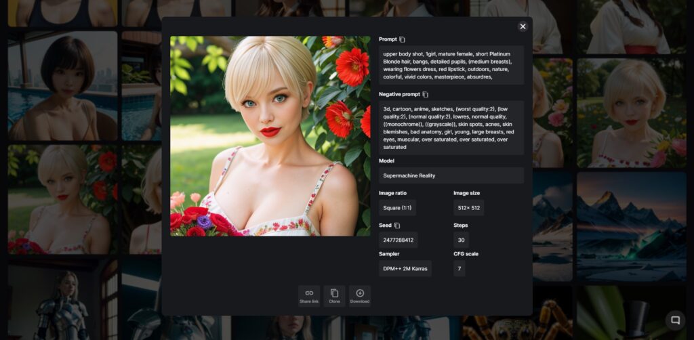Open the left gallery blonde red-flowers thumbnail

click(x=62, y=199)
